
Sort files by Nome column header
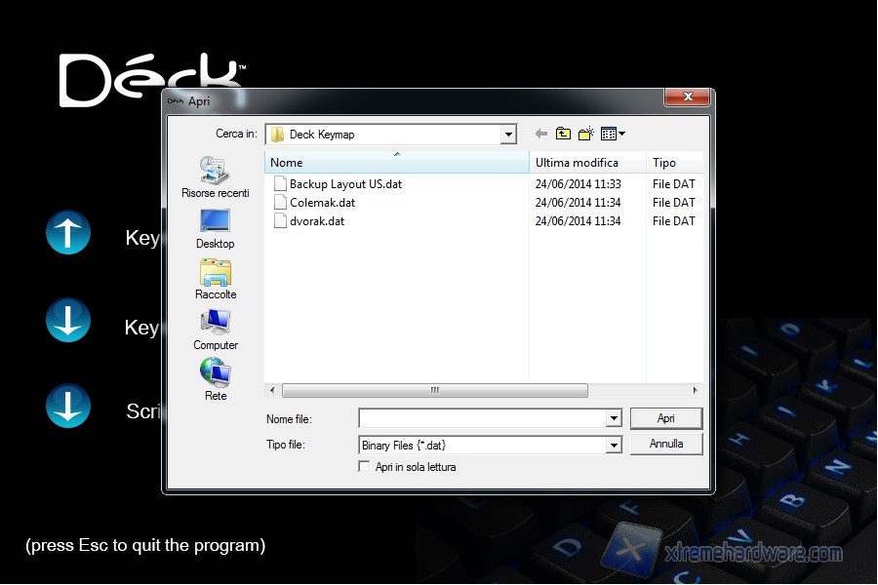coord(396,163)
